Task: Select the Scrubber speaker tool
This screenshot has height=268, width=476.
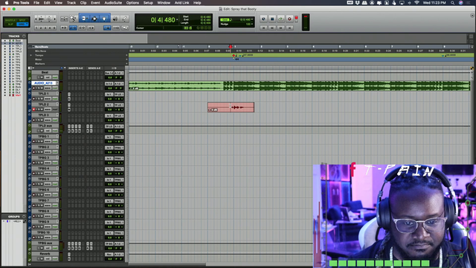Action: pos(115,19)
